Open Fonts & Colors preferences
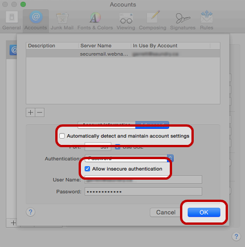This screenshot has height=247, width=245. [x=95, y=21]
